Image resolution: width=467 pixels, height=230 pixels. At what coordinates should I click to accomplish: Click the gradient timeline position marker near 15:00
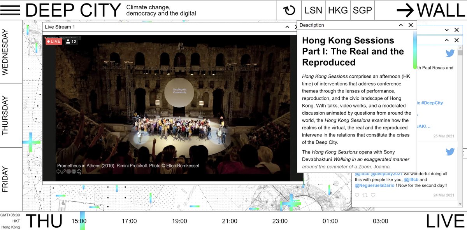tap(82, 221)
